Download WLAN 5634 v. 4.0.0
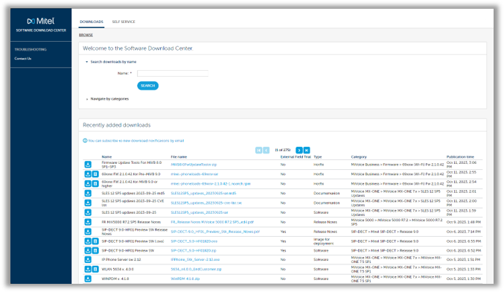Screen dimensions: 504x292 click(88, 269)
